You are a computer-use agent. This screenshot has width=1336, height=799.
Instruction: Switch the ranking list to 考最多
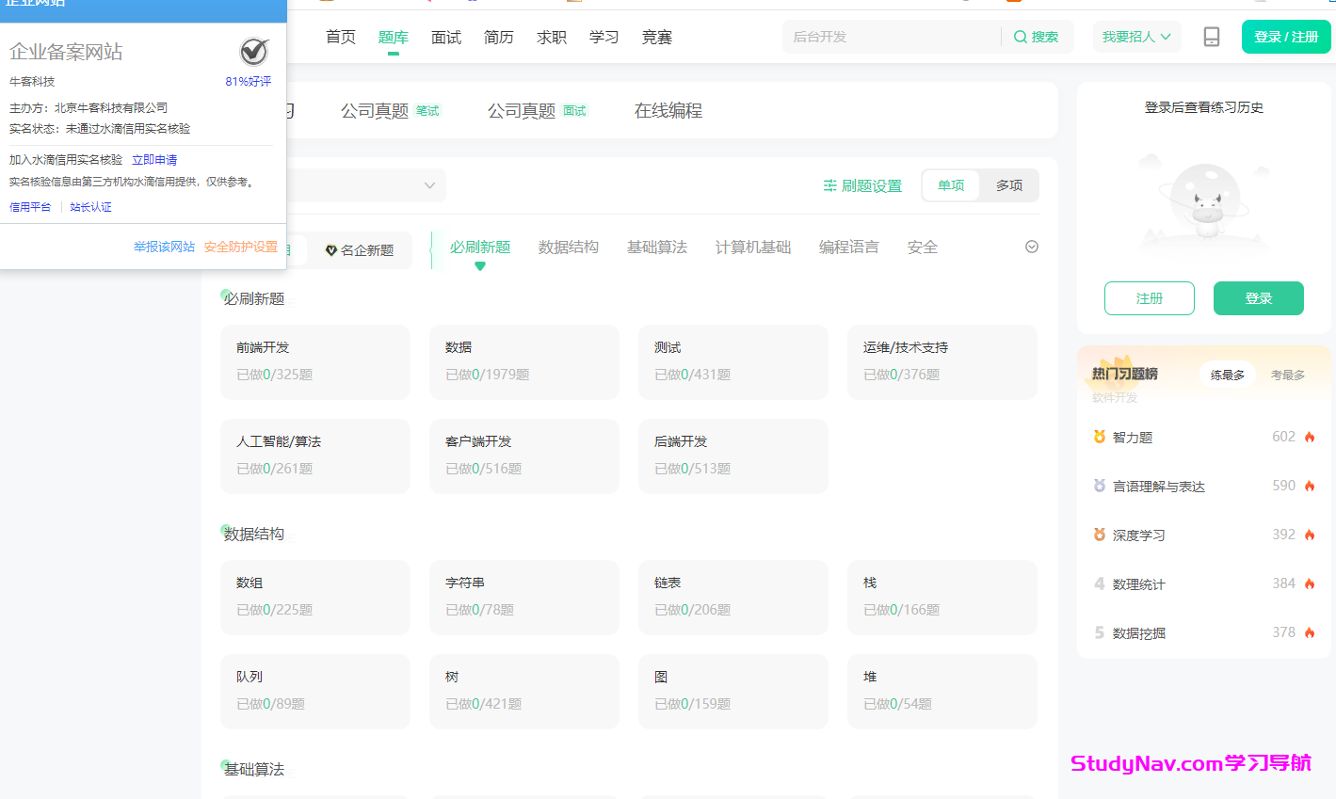[x=1288, y=374]
